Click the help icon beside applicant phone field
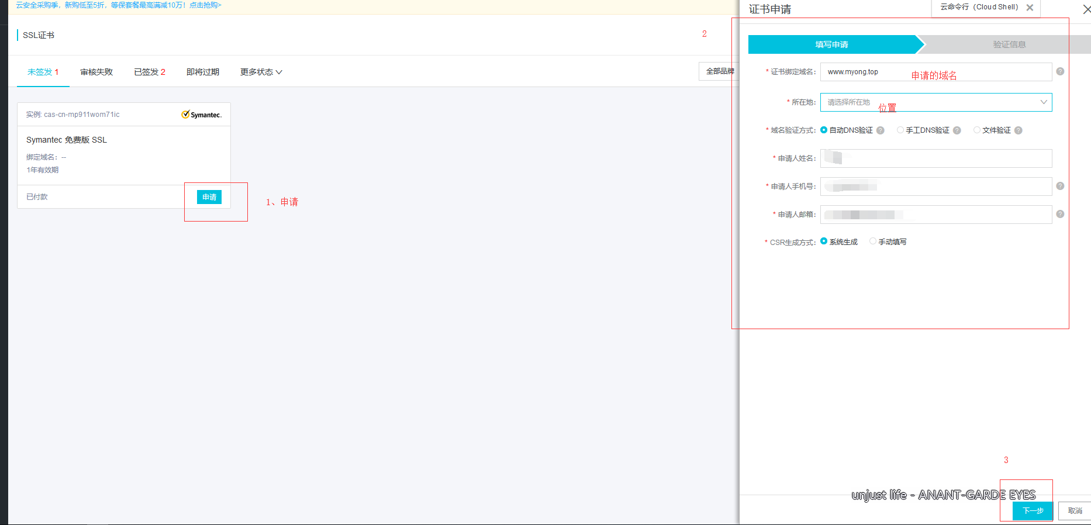 (x=1060, y=186)
